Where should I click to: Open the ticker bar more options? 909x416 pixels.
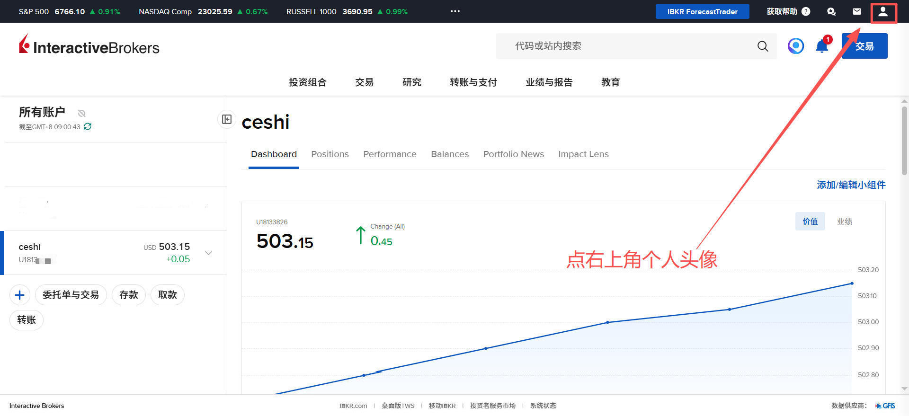tap(455, 11)
